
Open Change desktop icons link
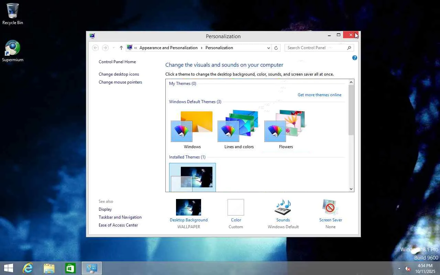click(119, 74)
